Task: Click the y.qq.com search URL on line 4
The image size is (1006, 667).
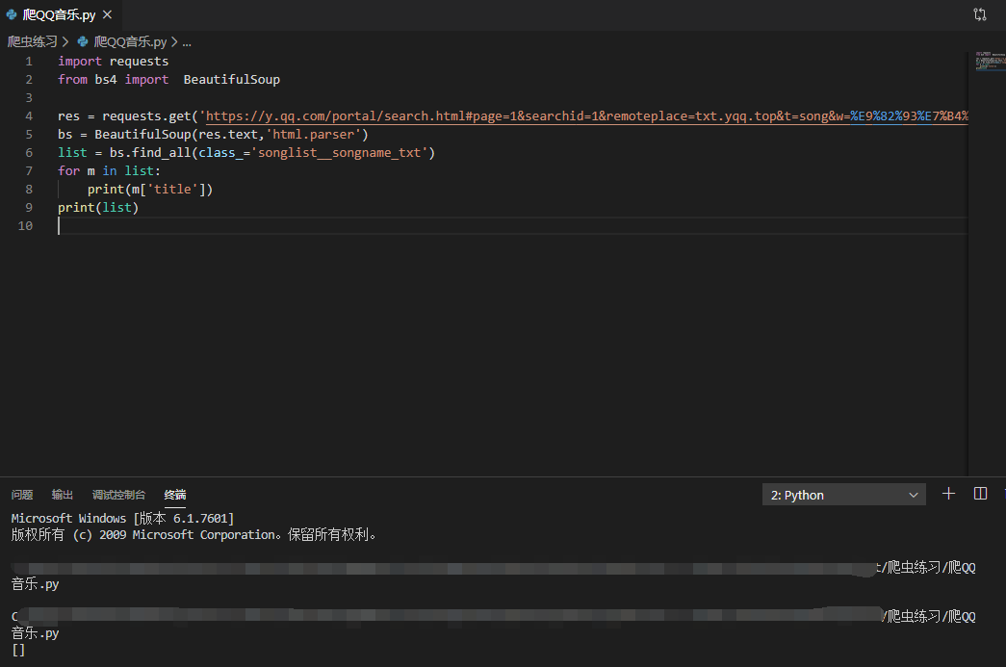Action: pos(433,115)
